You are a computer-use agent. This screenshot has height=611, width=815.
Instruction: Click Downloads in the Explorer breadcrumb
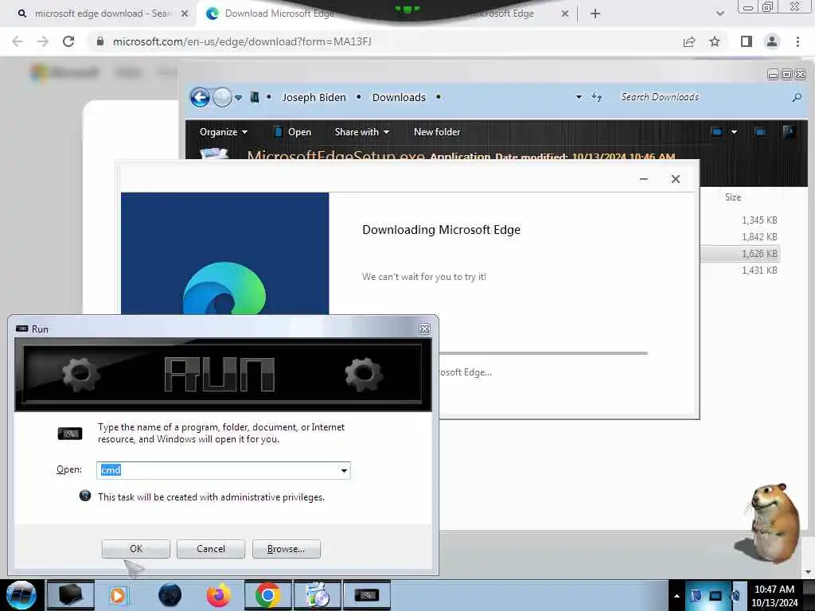[x=399, y=97]
